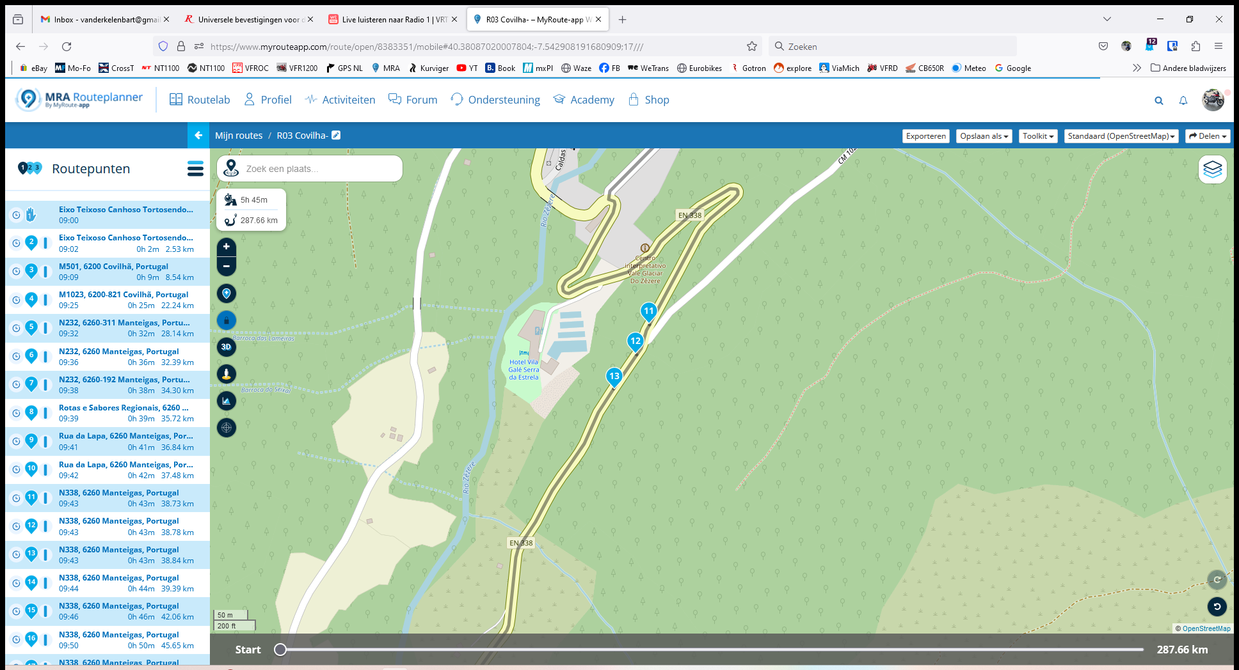The height and width of the screenshot is (670, 1239).
Task: Open Standaard (OpenStreetMap) map type dropdown
Action: (x=1121, y=136)
